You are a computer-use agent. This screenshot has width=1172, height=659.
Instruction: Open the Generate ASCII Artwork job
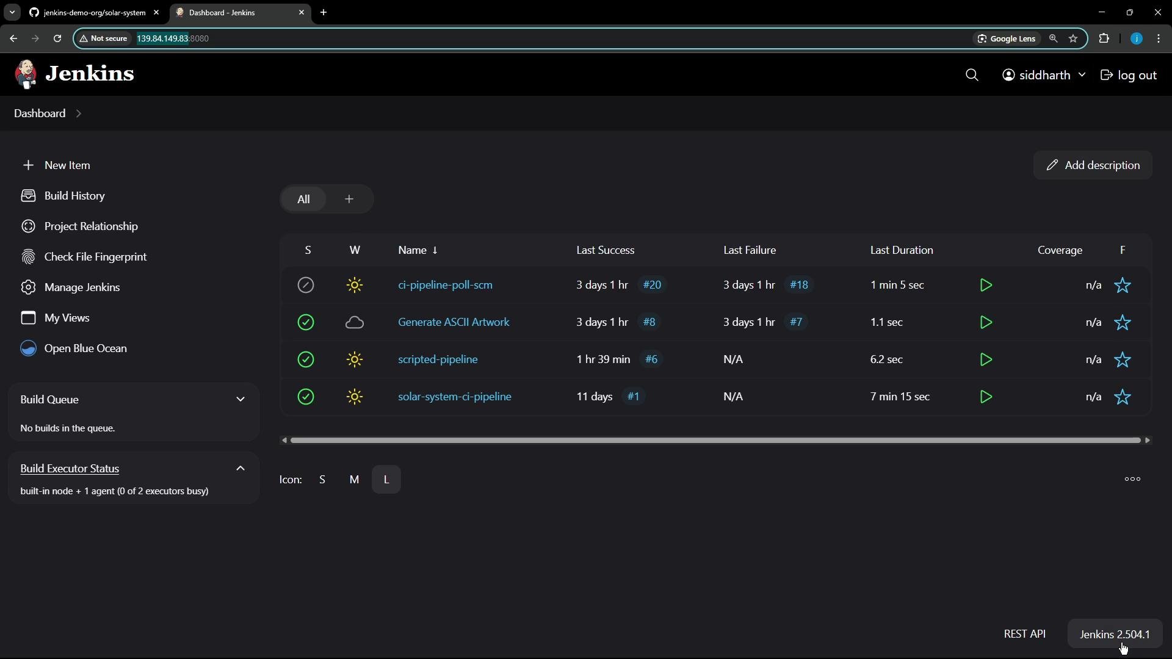click(x=454, y=322)
